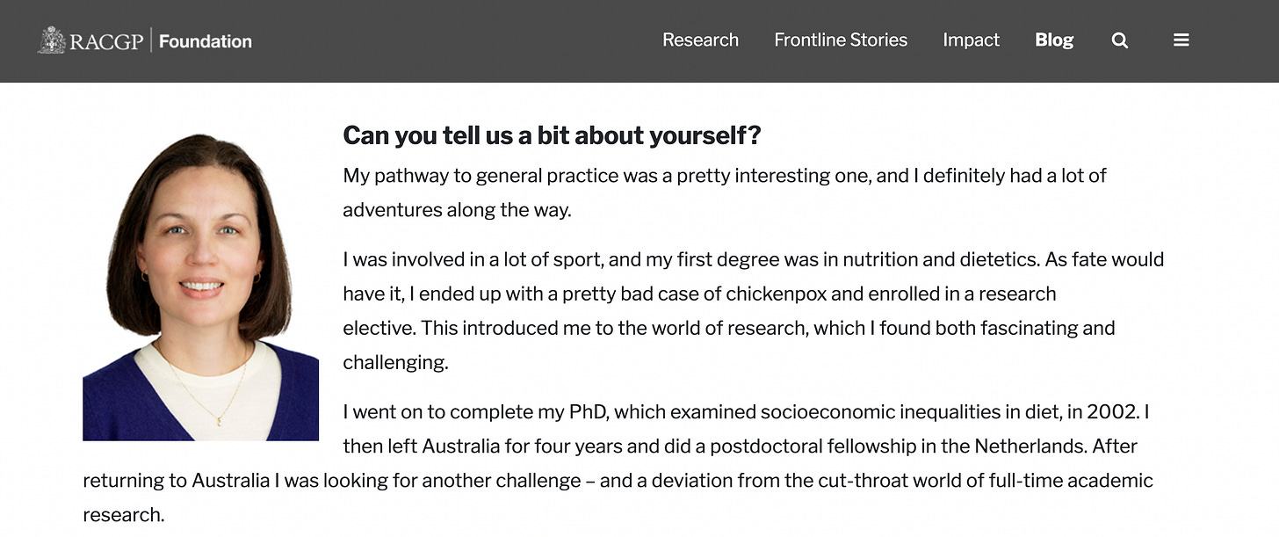Click the phrase 'adventures along the way.'
1279x537 pixels.
(457, 211)
